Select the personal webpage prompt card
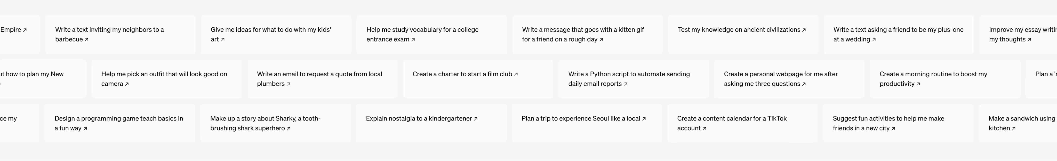 [789, 79]
